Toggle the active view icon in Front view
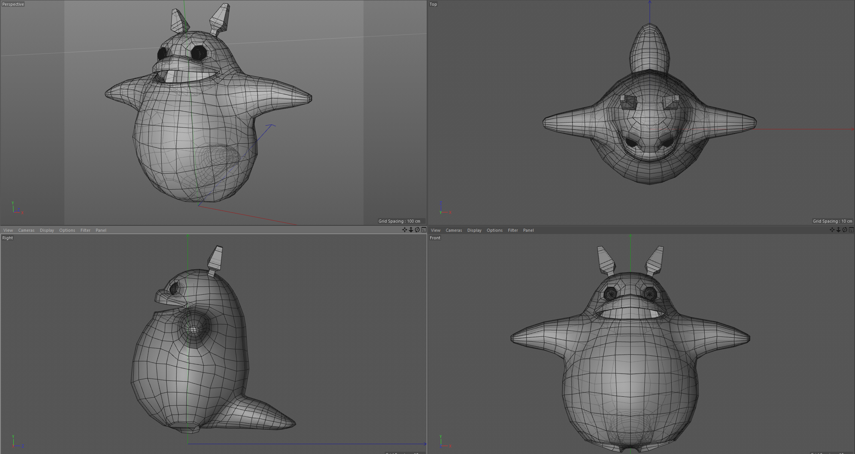The image size is (855, 454). click(851, 230)
